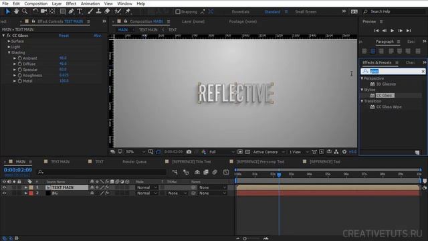
Task: Click the Reset Exposure icon
Action: 344,152
